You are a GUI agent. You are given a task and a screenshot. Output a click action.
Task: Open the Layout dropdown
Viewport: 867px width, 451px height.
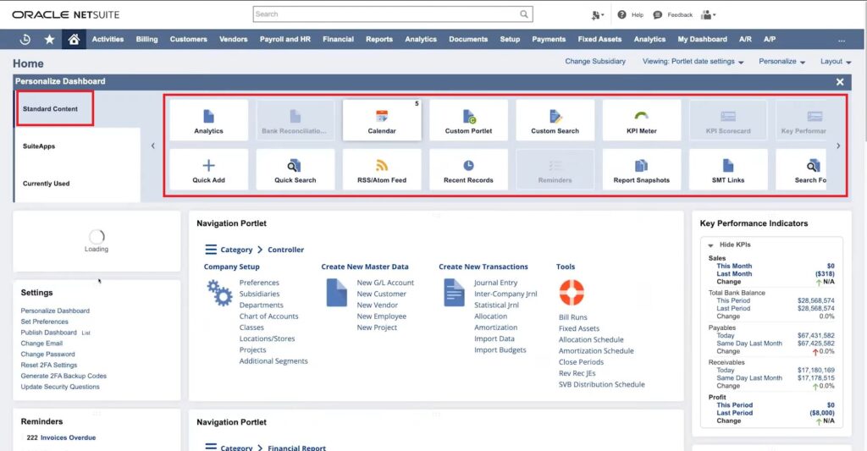coord(836,62)
